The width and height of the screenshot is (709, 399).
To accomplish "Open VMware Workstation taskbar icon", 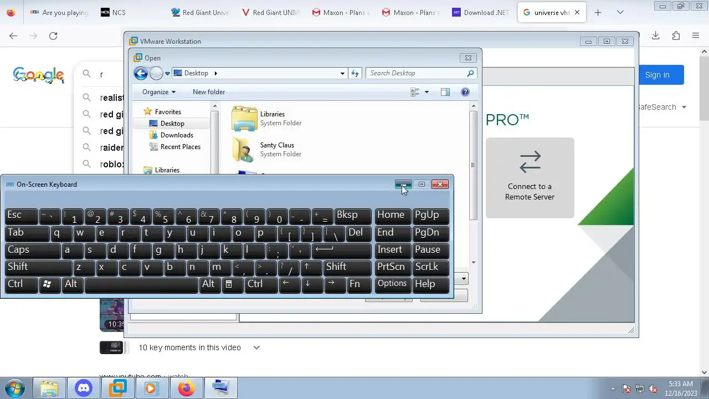I will [118, 388].
